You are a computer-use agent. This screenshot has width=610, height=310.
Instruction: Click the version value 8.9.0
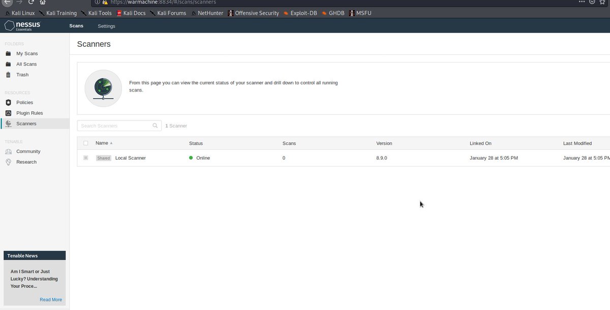click(382, 158)
